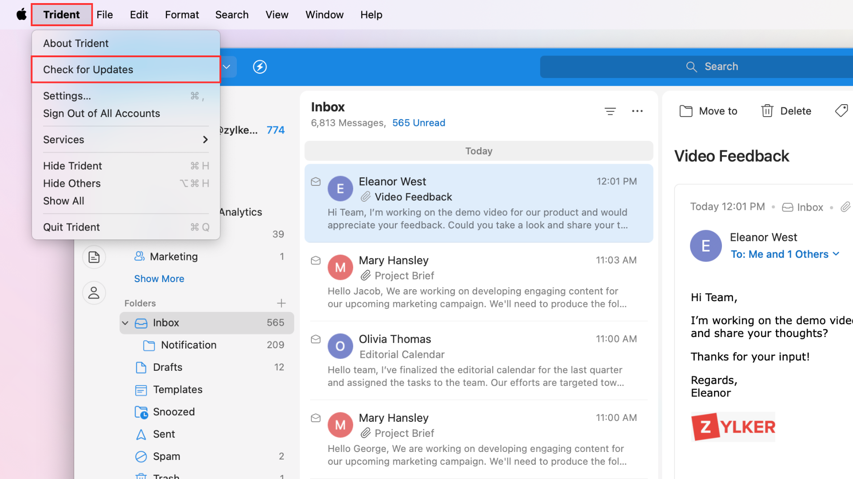Click Inbox folder tag in message header
This screenshot has width=853, height=479.
802,207
